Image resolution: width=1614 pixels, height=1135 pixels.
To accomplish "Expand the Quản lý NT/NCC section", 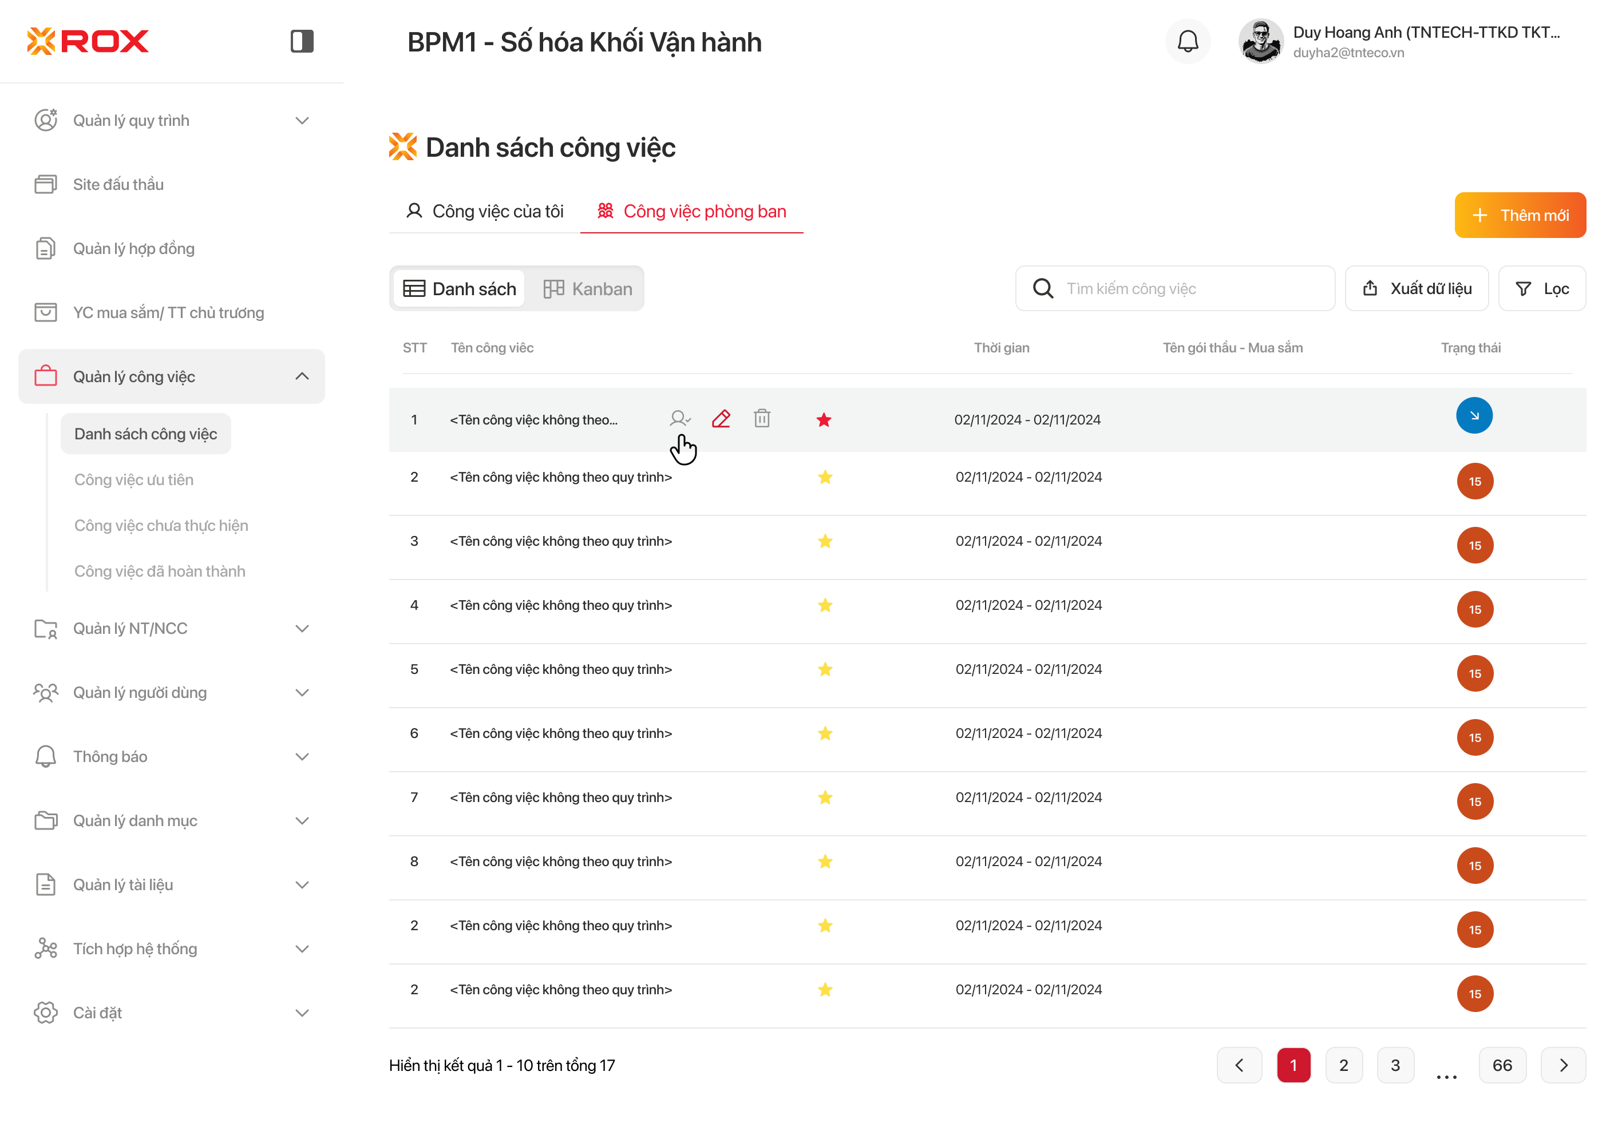I will point(302,628).
